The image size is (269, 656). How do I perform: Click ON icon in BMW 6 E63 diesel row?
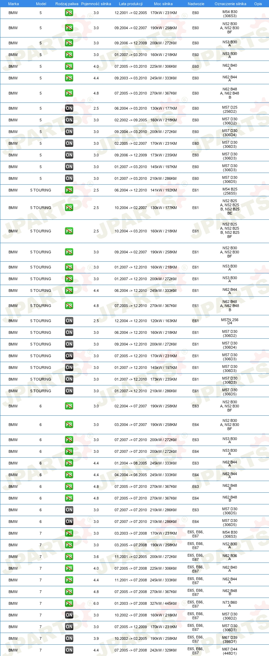tap(69, 510)
